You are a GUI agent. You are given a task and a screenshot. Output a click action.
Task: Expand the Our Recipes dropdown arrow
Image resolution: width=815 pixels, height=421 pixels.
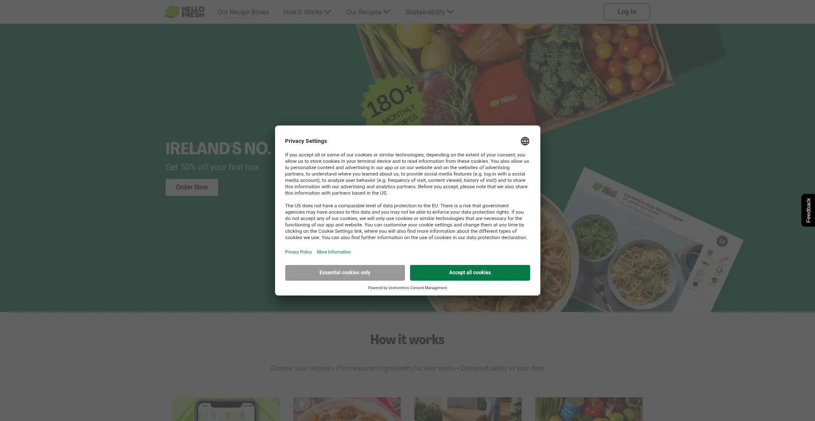(x=387, y=12)
